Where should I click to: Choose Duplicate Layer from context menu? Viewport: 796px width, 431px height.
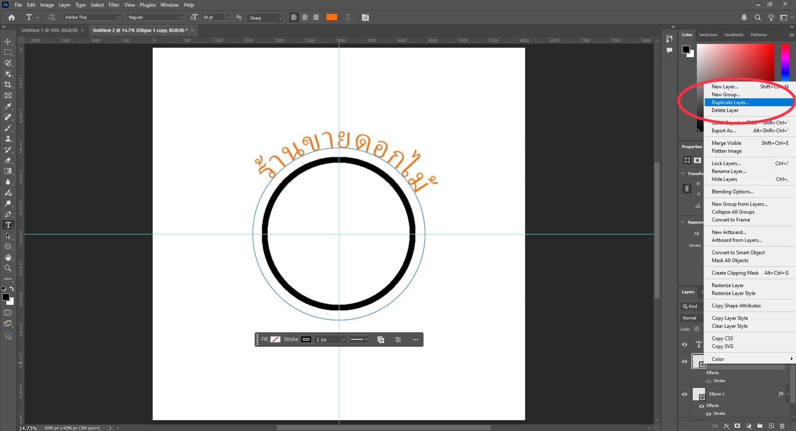(730, 102)
